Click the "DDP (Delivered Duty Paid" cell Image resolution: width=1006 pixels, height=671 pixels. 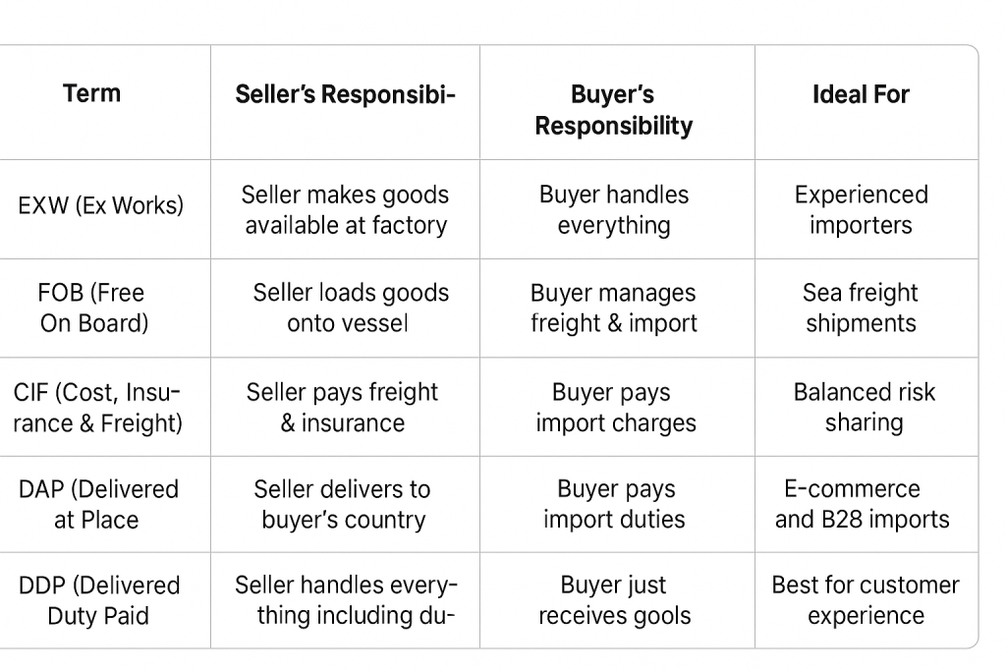pos(99,600)
